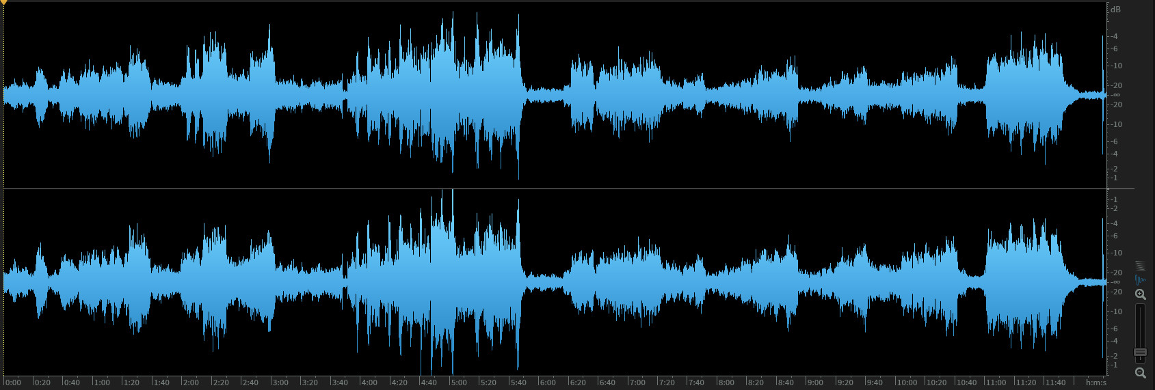
Task: Click the vertical amplitude zoom slider handle
Action: click(1140, 352)
